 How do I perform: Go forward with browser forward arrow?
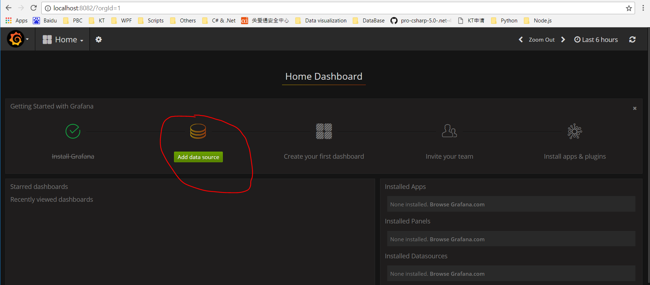point(21,8)
